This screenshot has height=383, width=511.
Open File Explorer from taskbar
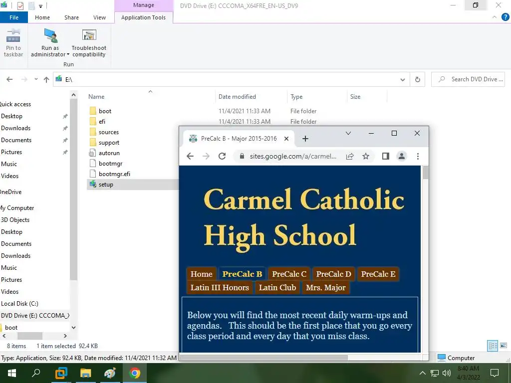point(85,373)
